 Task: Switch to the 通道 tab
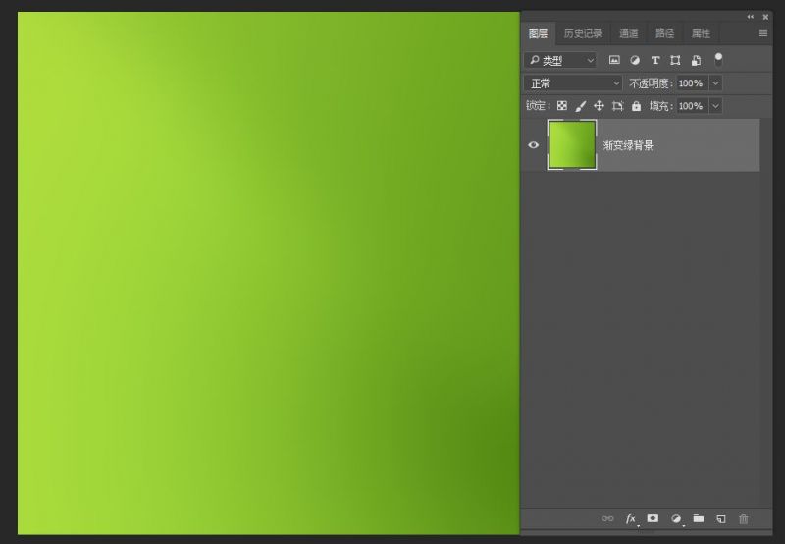click(628, 33)
